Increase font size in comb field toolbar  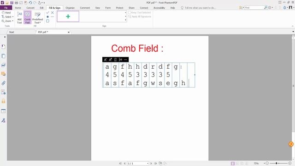[x=111, y=59]
